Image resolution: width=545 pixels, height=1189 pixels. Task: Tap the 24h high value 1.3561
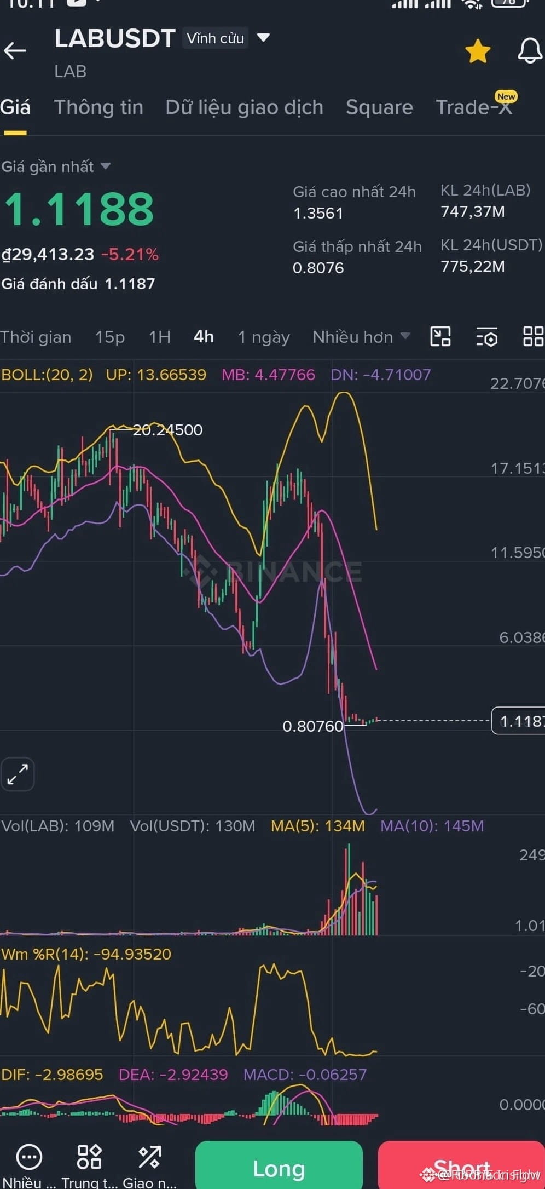pos(318,213)
